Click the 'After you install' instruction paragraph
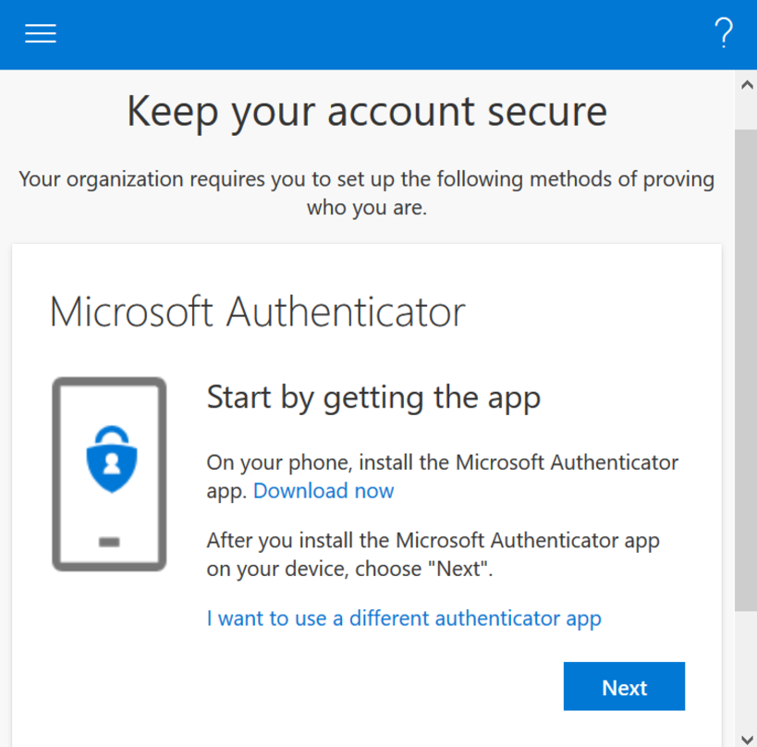 (x=433, y=554)
